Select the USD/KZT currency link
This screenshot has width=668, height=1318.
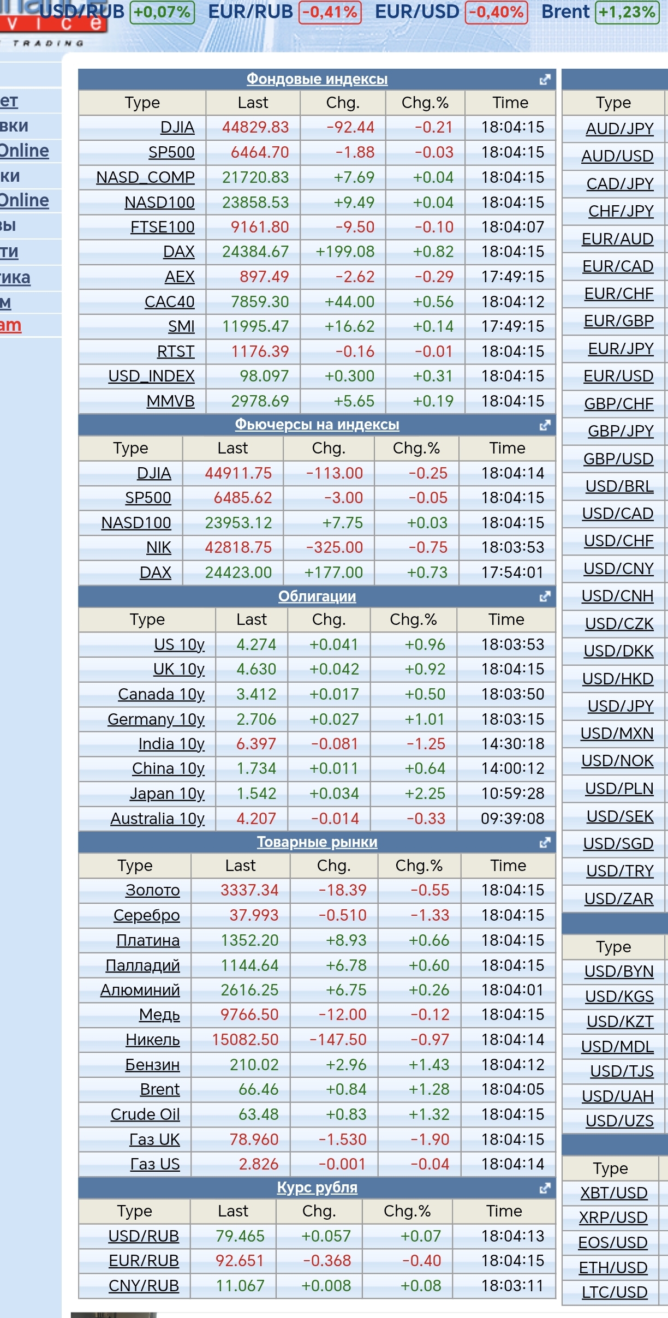pos(619,1021)
